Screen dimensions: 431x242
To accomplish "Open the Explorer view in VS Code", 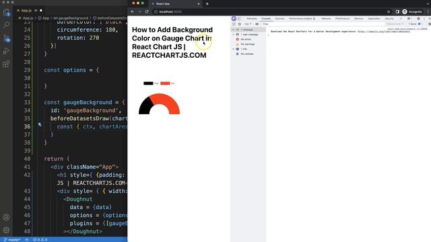I will [x=6, y=12].
